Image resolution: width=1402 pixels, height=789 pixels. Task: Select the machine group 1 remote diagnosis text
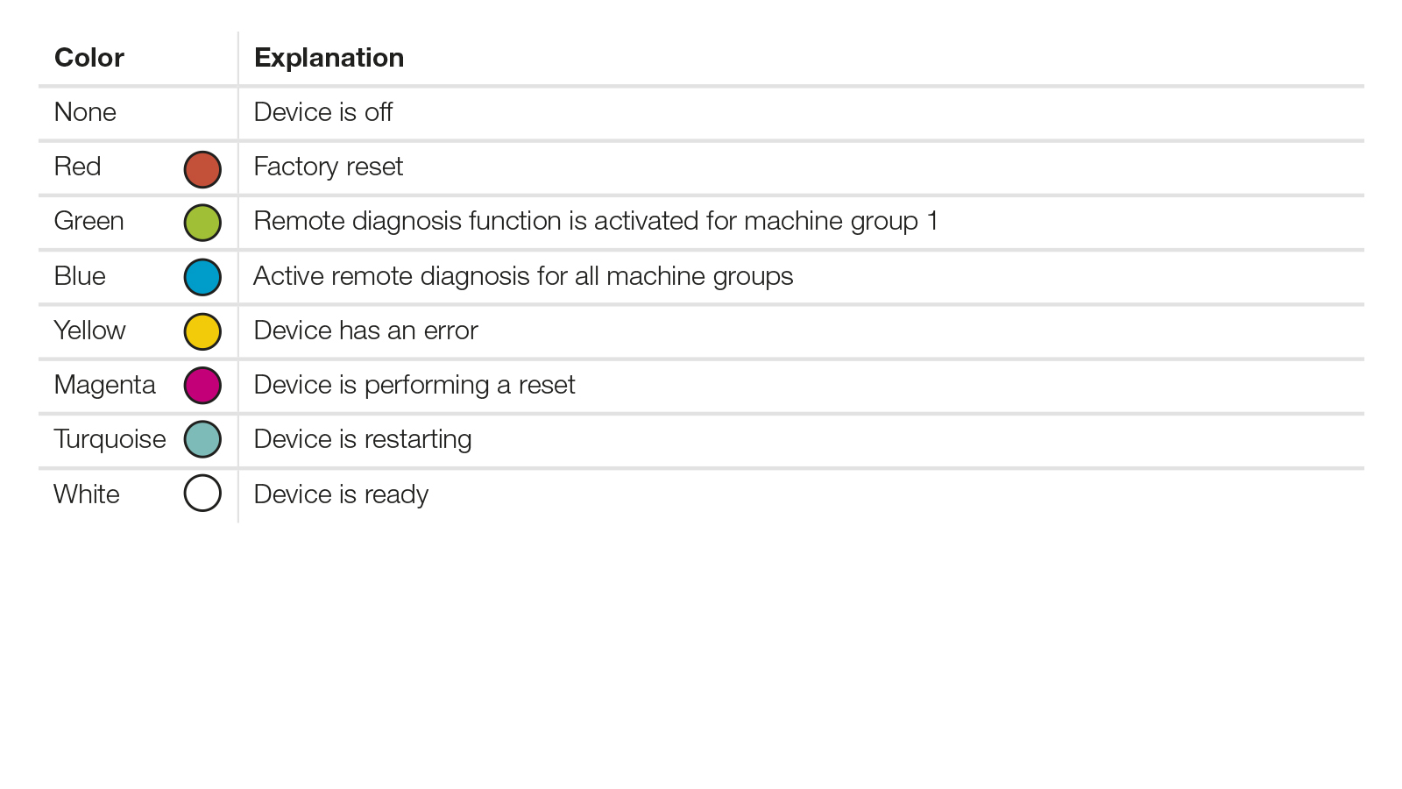point(596,221)
